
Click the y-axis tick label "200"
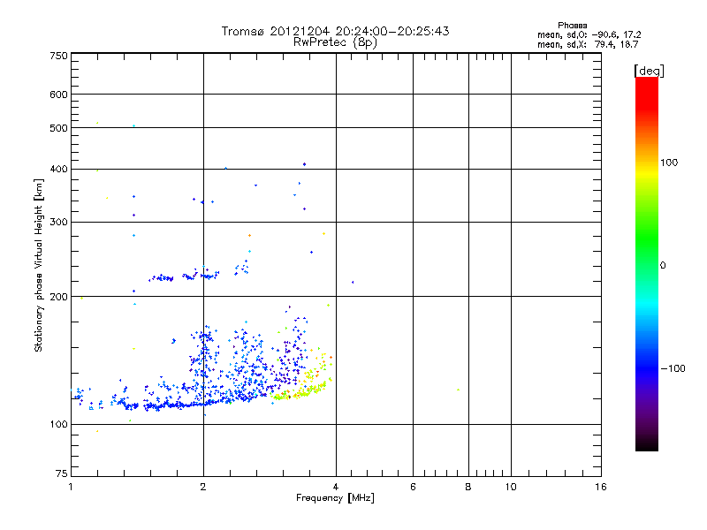click(58, 297)
